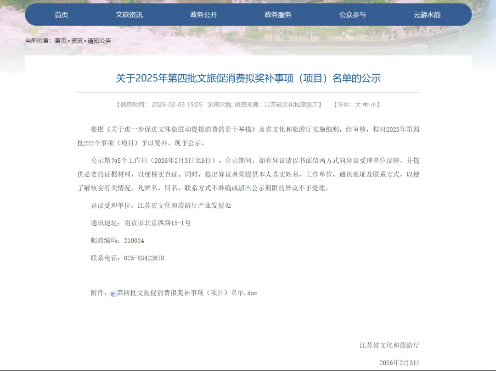Click the publish time 2026-02-03 15:05
Image resolution: width=496 pixels, height=371 pixels.
click(177, 105)
